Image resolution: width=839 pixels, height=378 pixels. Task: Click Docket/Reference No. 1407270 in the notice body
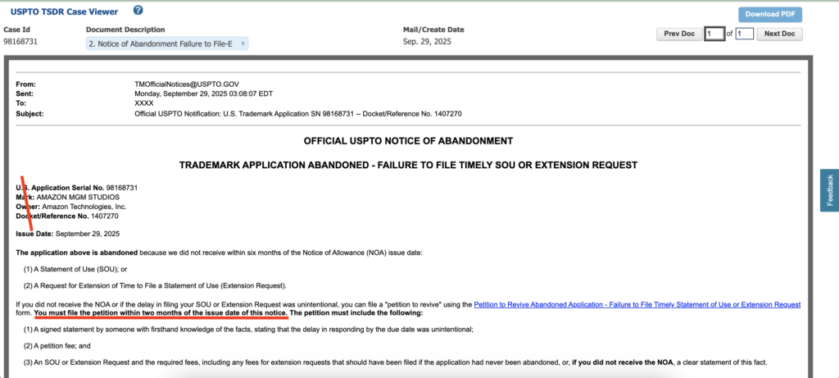pos(67,216)
